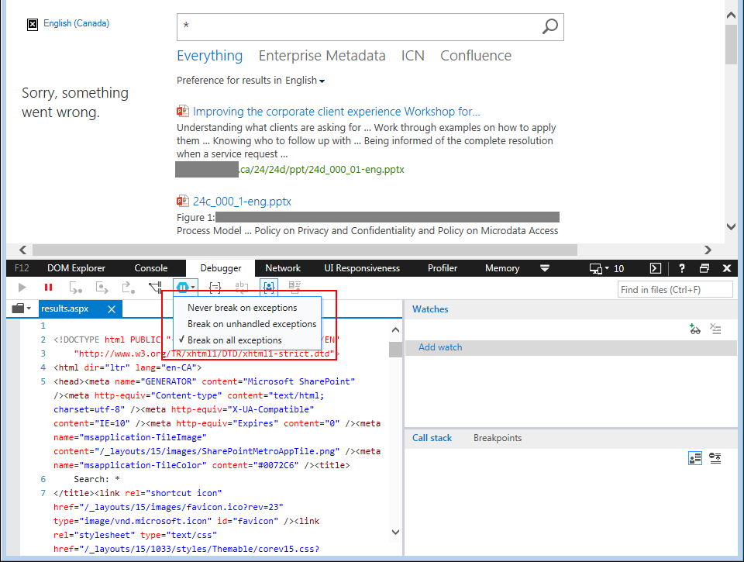
Task: Choose Break on unhandled exceptions option
Action: click(x=252, y=324)
